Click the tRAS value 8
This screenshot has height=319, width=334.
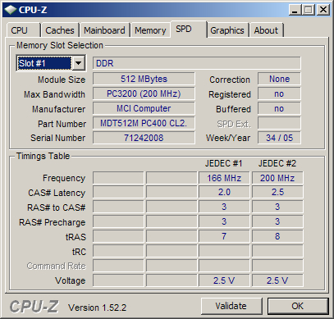[277, 236]
